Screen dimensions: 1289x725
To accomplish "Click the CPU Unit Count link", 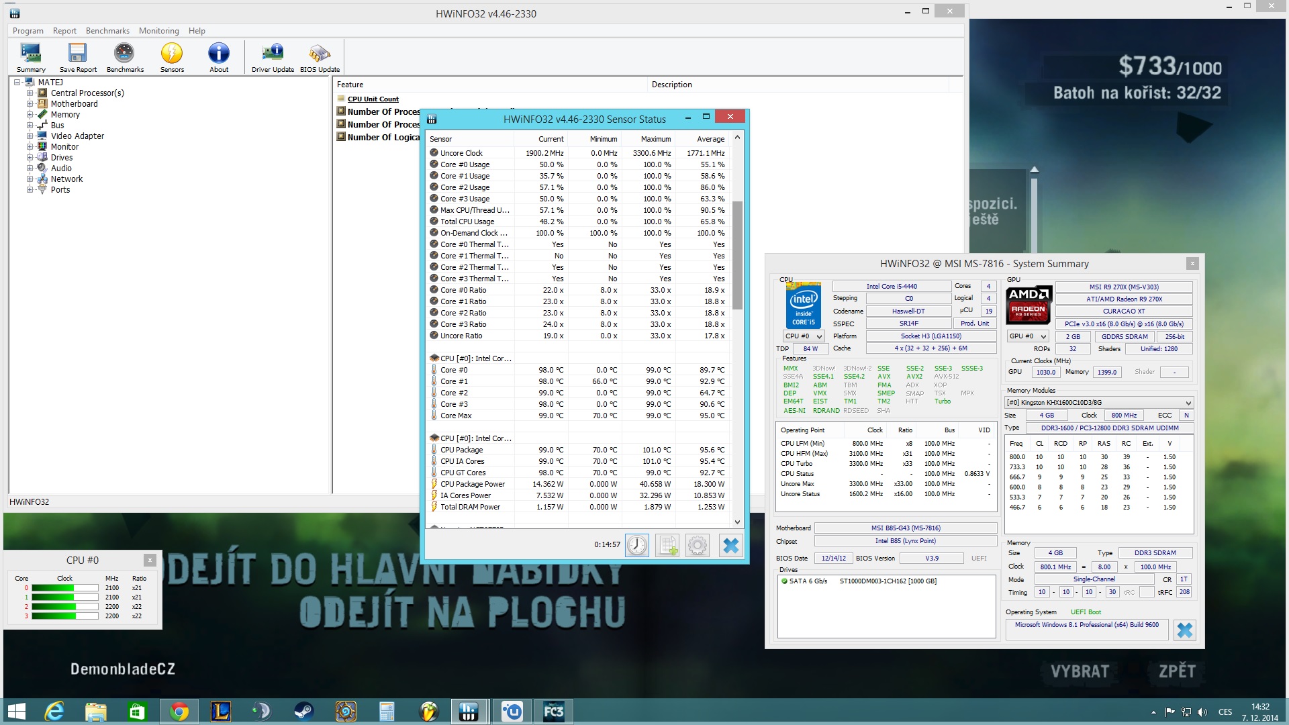I will click(373, 99).
